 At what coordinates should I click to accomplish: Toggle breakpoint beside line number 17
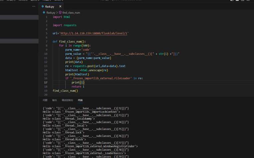(42, 82)
